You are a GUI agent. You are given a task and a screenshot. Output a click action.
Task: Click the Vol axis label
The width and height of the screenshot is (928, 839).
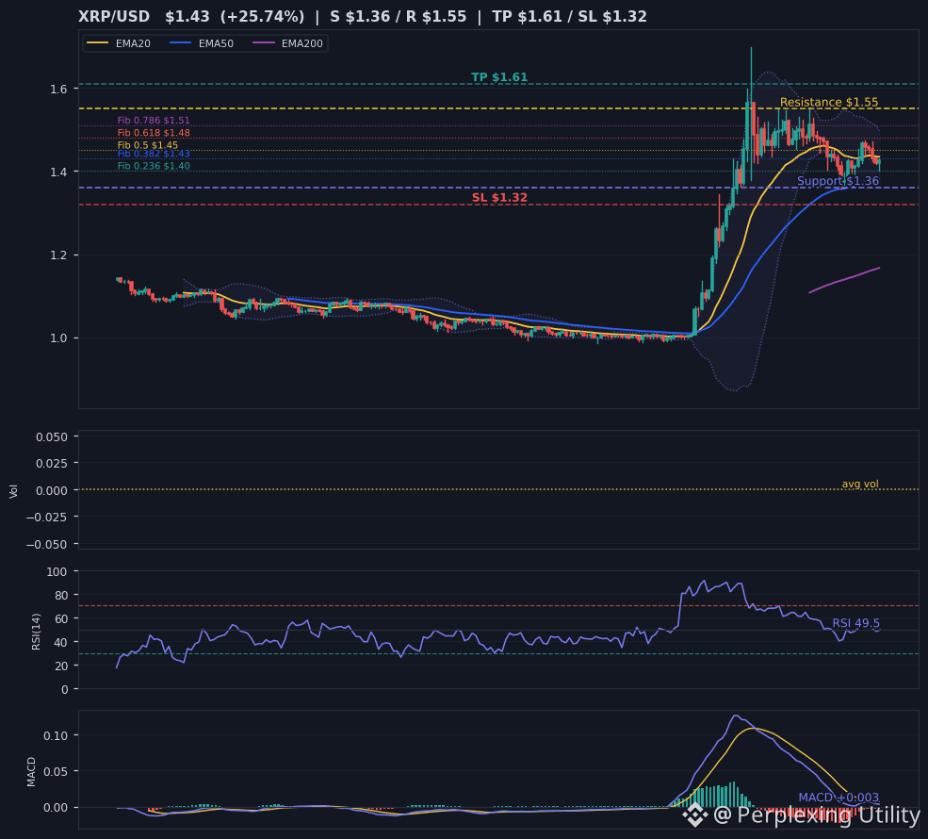coord(13,491)
